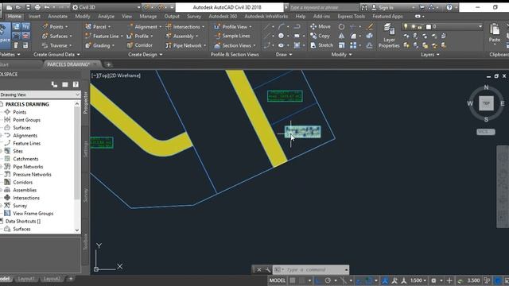Open Layer Properties manager
The width and height of the screenshot is (509, 286).
tap(389, 36)
